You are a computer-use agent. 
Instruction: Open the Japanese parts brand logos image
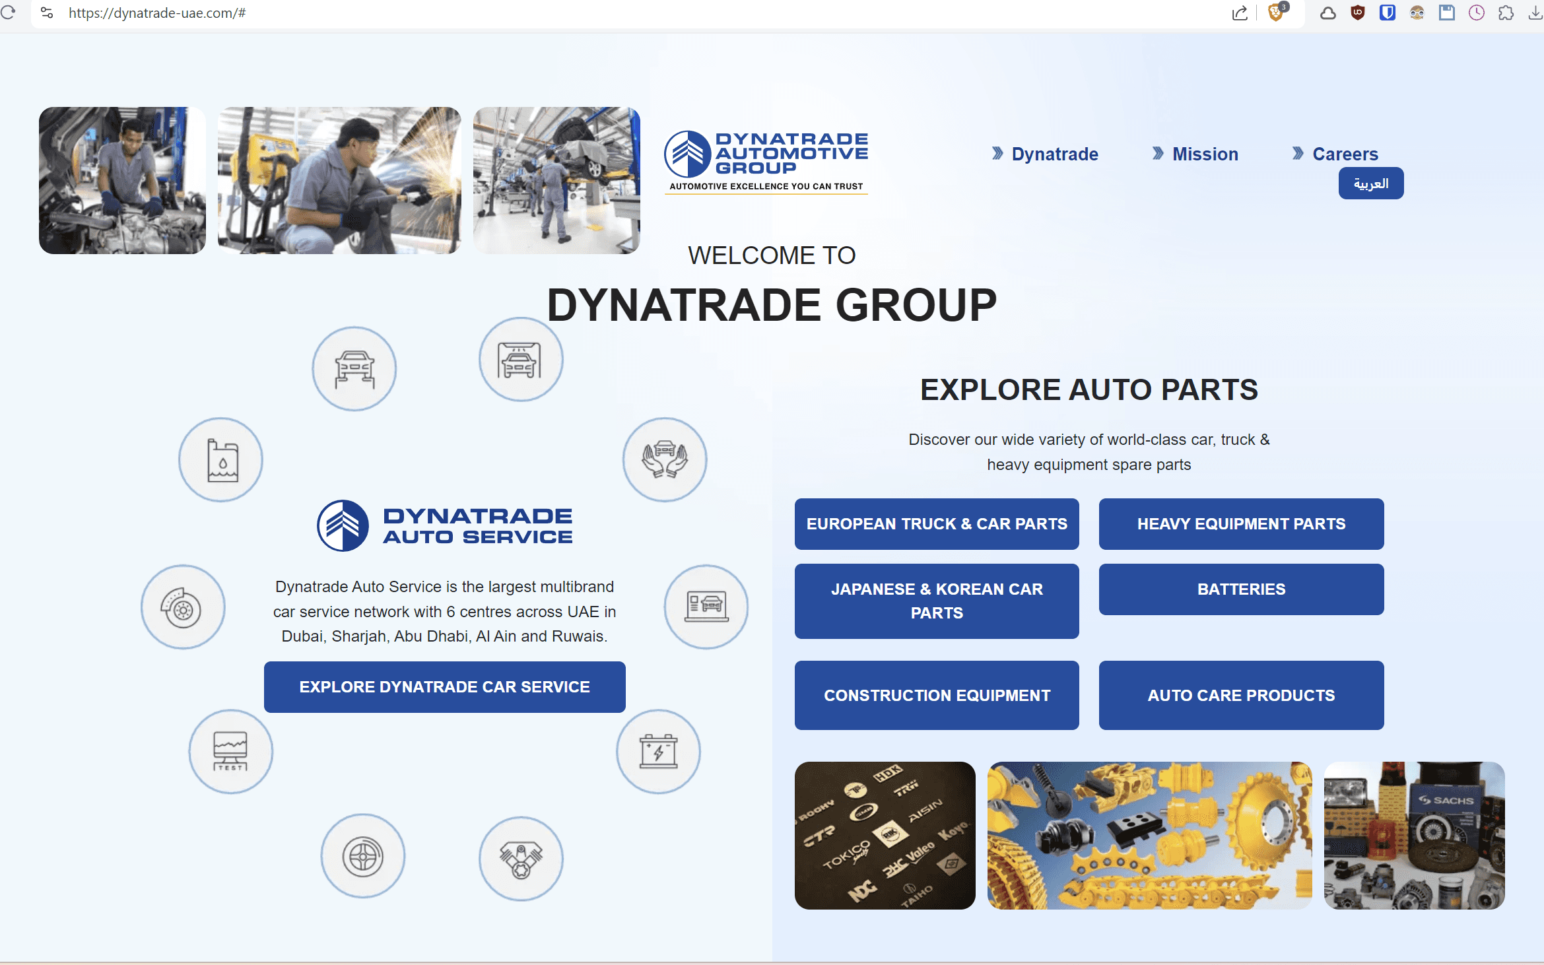click(x=885, y=836)
